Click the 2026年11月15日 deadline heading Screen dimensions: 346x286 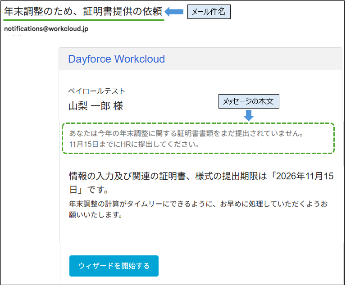[201, 176]
